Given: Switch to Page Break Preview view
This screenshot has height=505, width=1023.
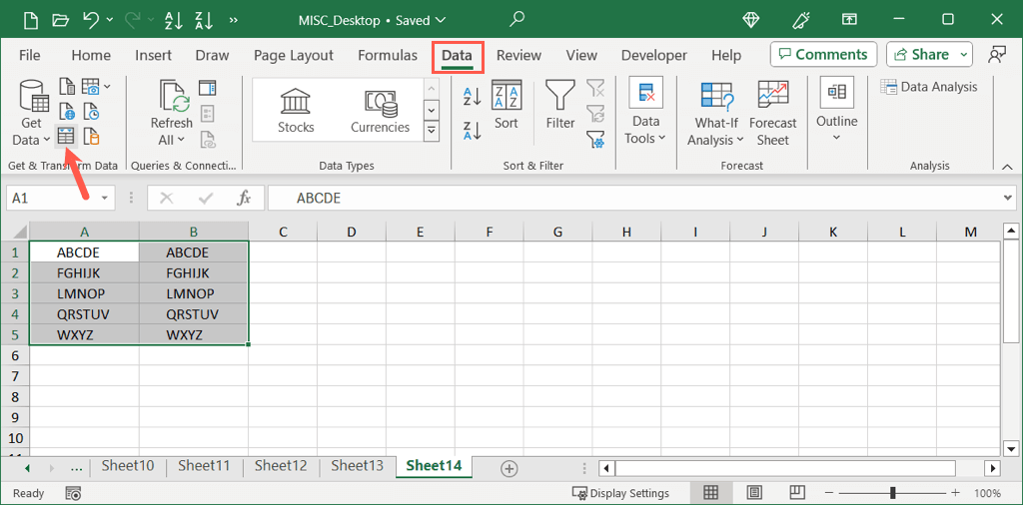Looking at the screenshot, I should pyautogui.click(x=799, y=493).
